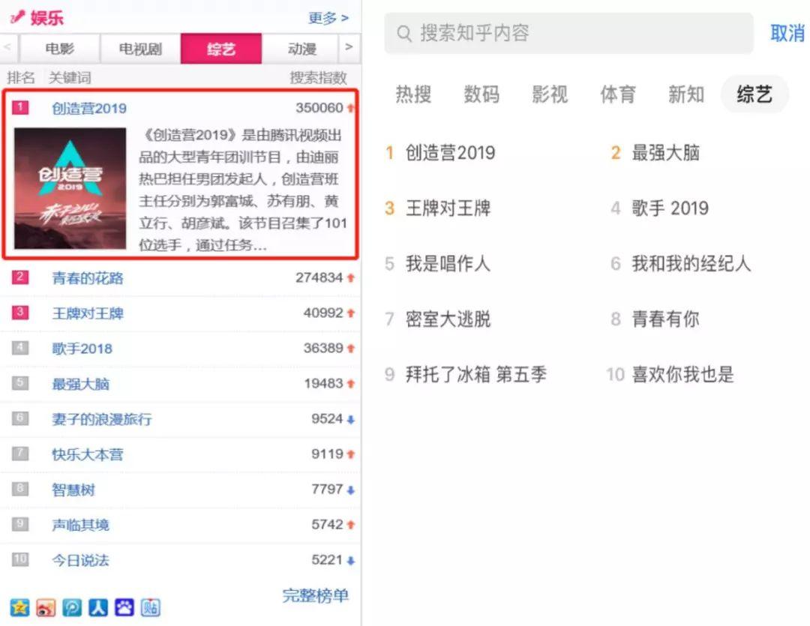Image resolution: width=810 pixels, height=626 pixels.
Task: Tap the 取消 button
Action: 787,34
